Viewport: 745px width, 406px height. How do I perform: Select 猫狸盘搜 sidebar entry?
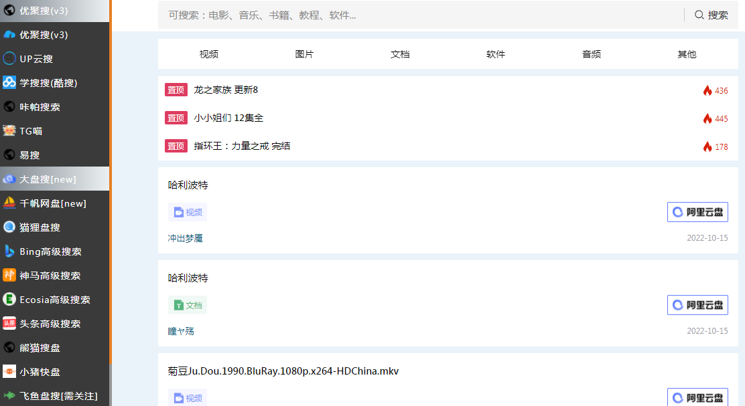coord(55,227)
